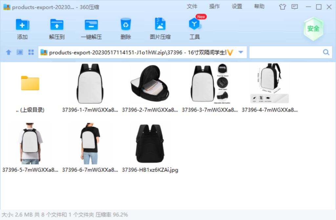
Task: Expand the address path dropdown arrow
Action: click(x=241, y=52)
